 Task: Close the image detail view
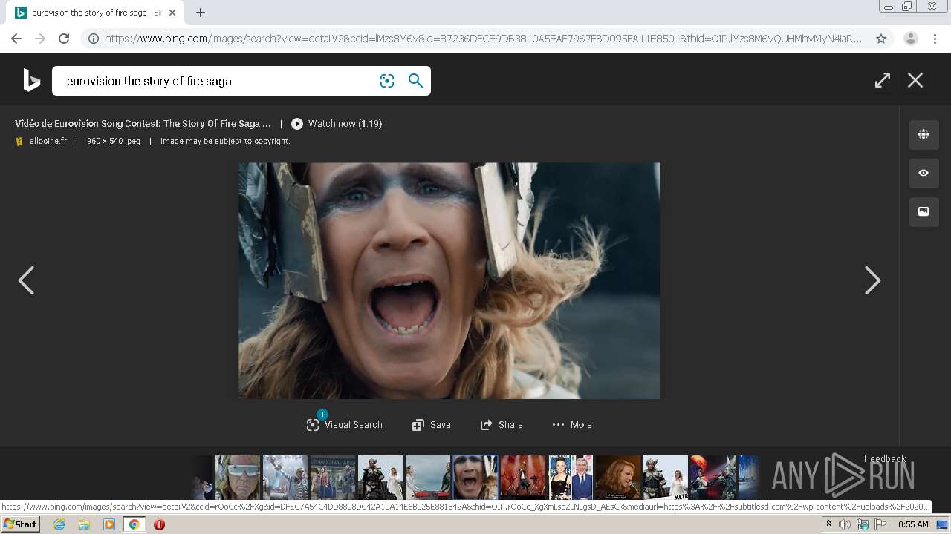pyautogui.click(x=915, y=80)
